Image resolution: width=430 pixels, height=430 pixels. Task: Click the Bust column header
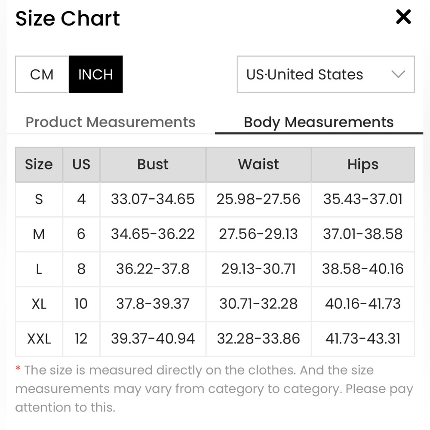pos(153,165)
